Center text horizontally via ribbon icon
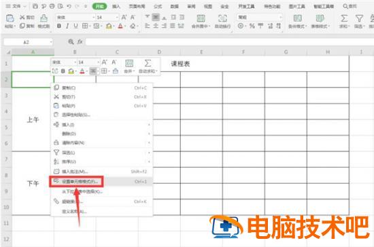 [156, 26]
